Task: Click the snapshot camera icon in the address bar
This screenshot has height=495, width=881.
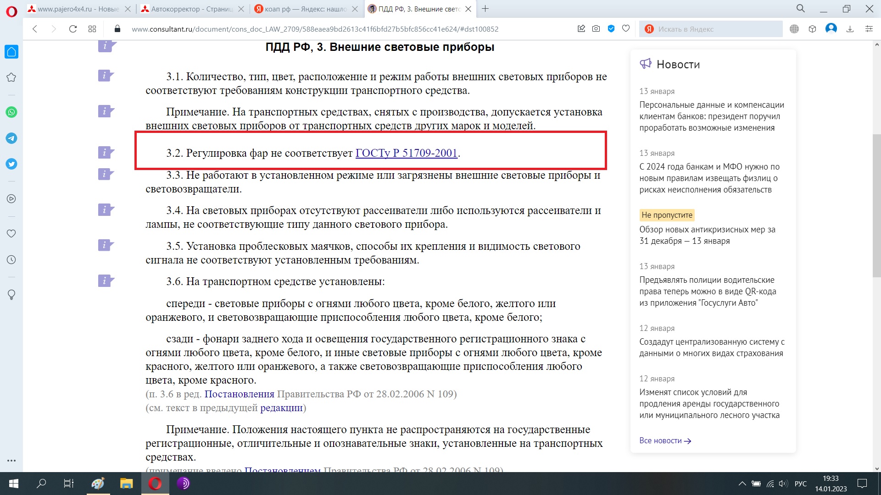Action: [596, 29]
